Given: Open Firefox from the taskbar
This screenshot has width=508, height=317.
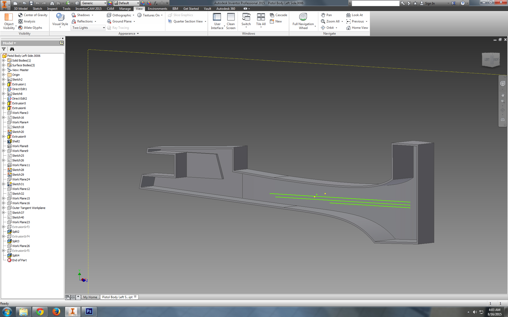Looking at the screenshot, I should 56,312.
